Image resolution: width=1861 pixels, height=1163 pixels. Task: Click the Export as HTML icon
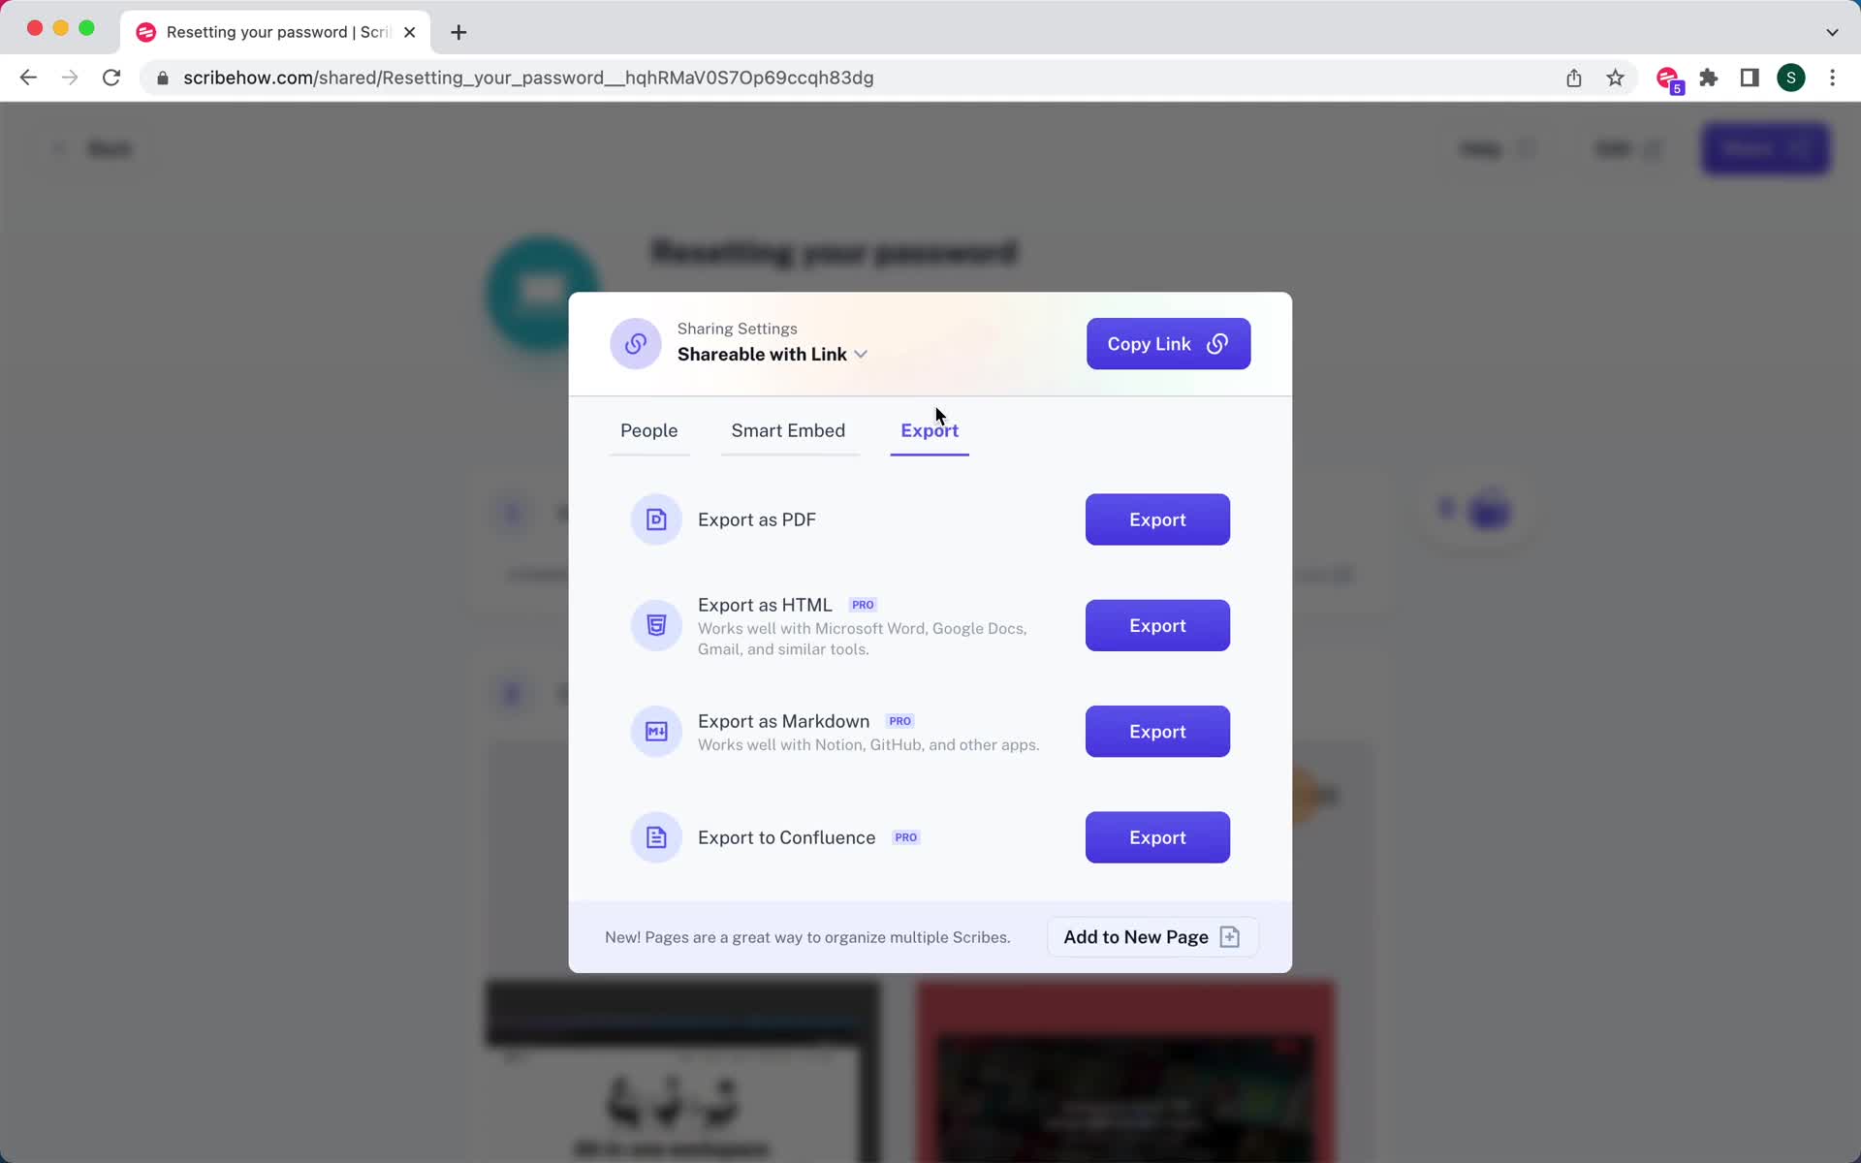656,626
